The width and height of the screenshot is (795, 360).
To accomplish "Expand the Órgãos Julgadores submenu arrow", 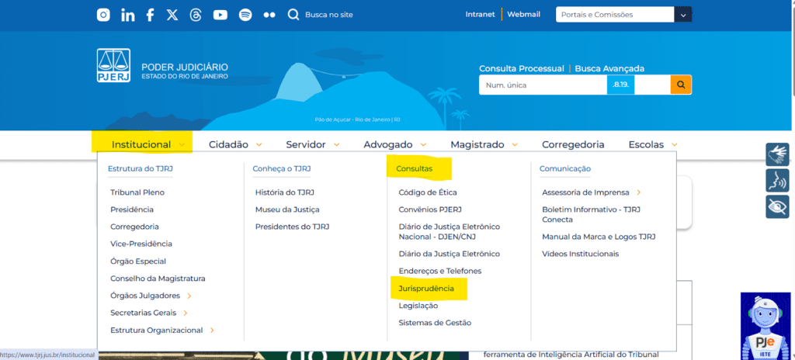I will coord(189,296).
